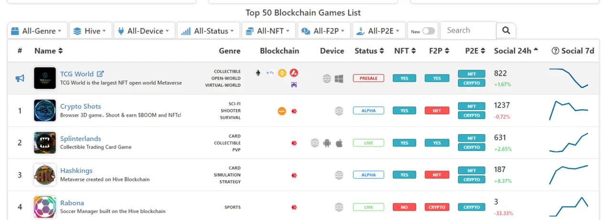Click the "Collectible Trading Card Game" description text
Image resolution: width=611 pixels, height=220 pixels.
[96, 147]
